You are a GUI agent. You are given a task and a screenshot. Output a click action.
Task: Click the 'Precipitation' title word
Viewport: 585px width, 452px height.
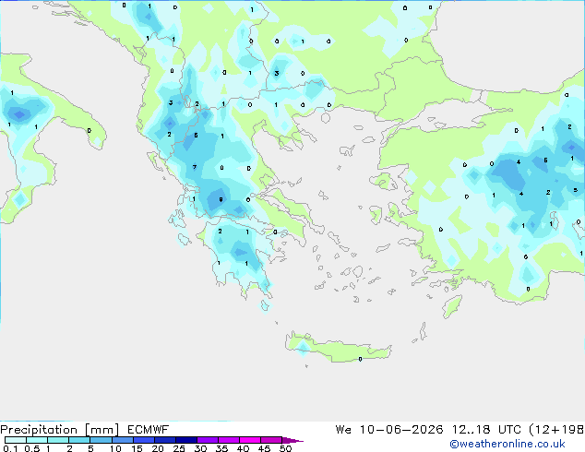[x=39, y=430]
